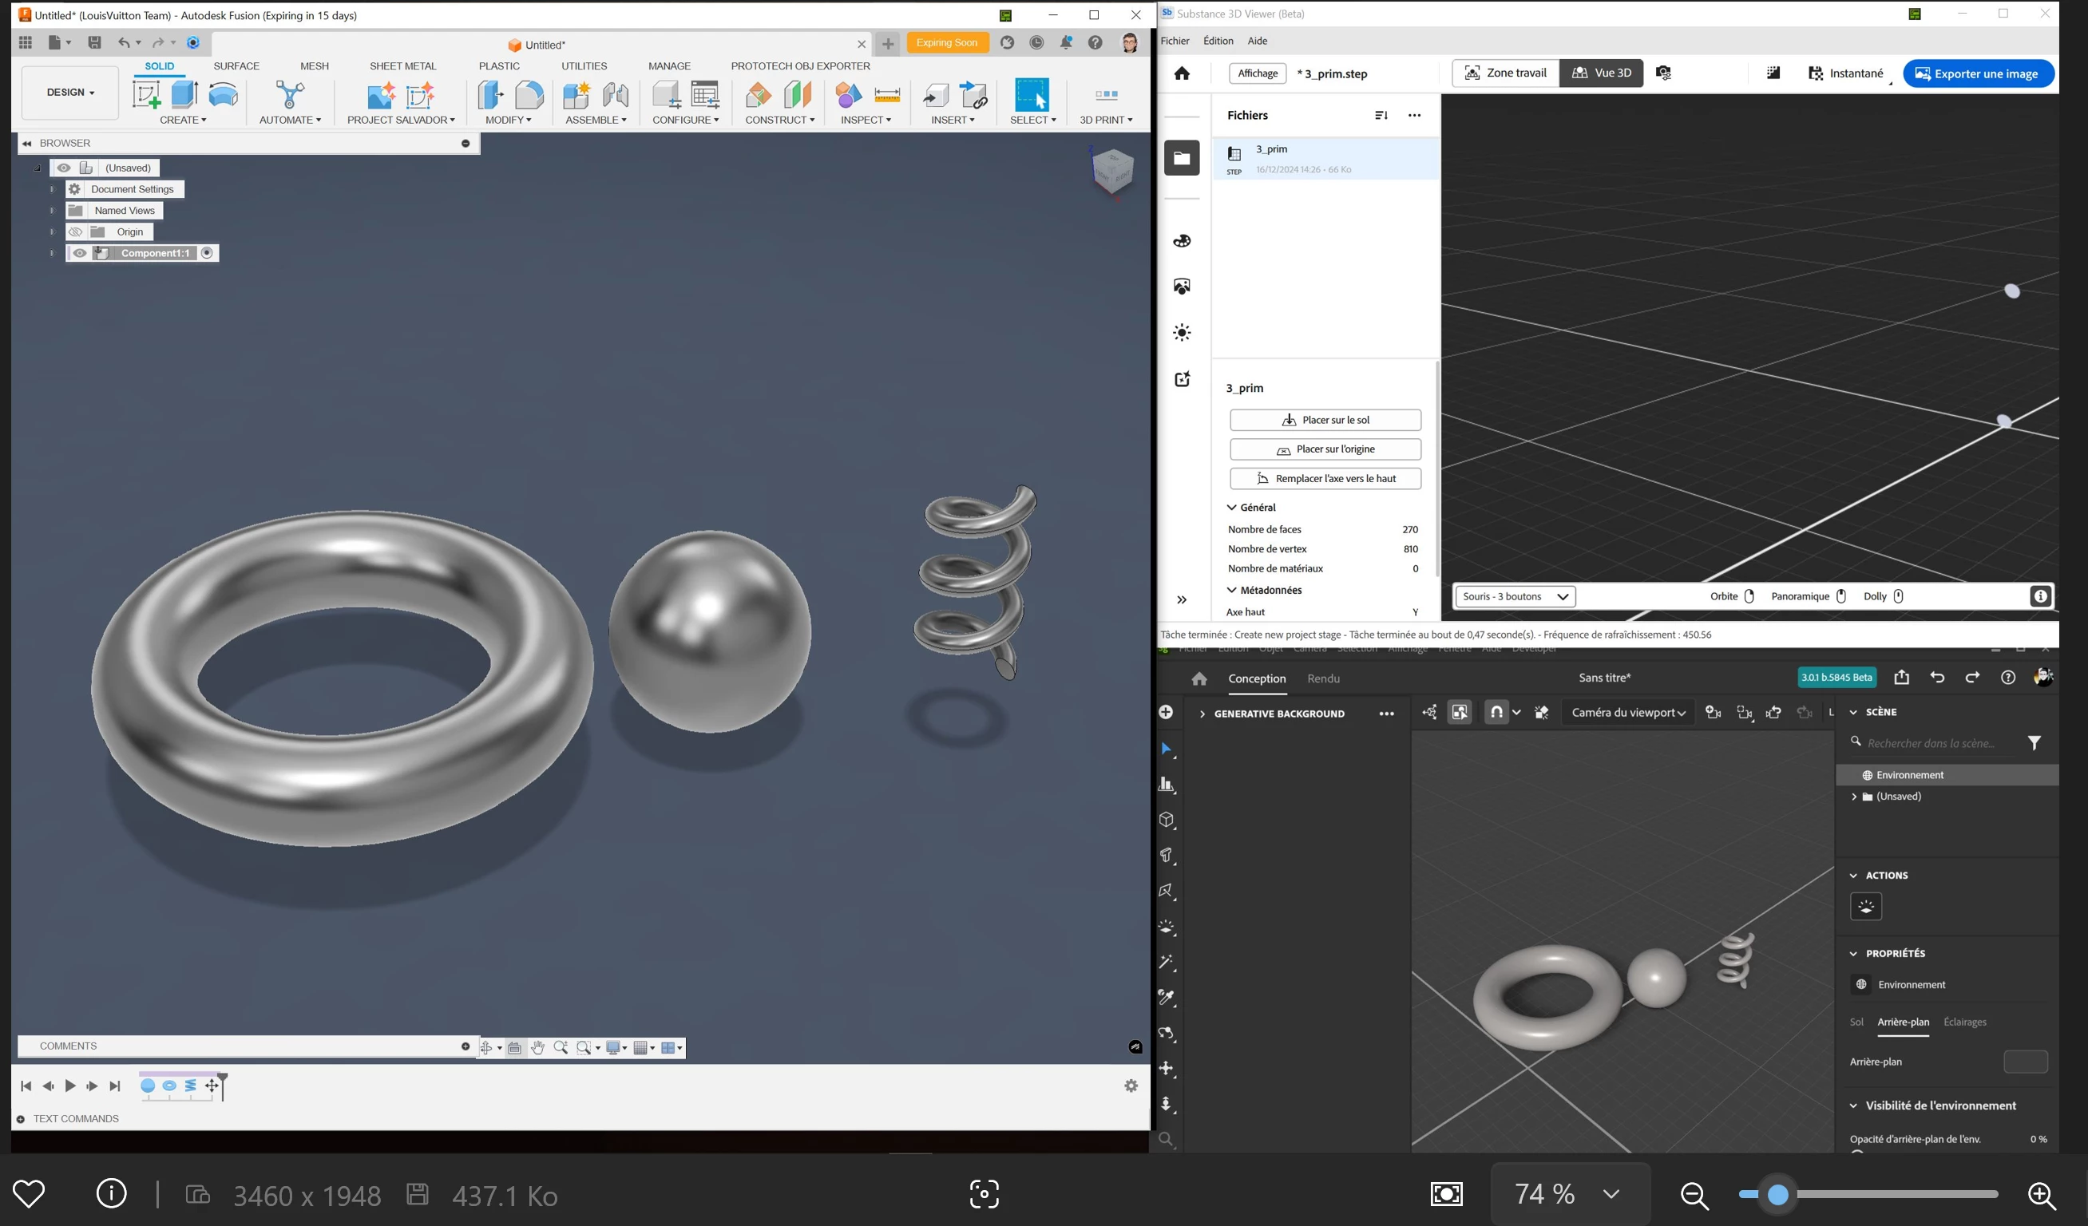Click the Substance Viewer home icon
Image resolution: width=2088 pixels, height=1226 pixels.
click(x=1183, y=73)
